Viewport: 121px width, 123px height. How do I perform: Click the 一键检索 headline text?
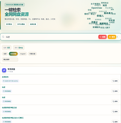13,10
